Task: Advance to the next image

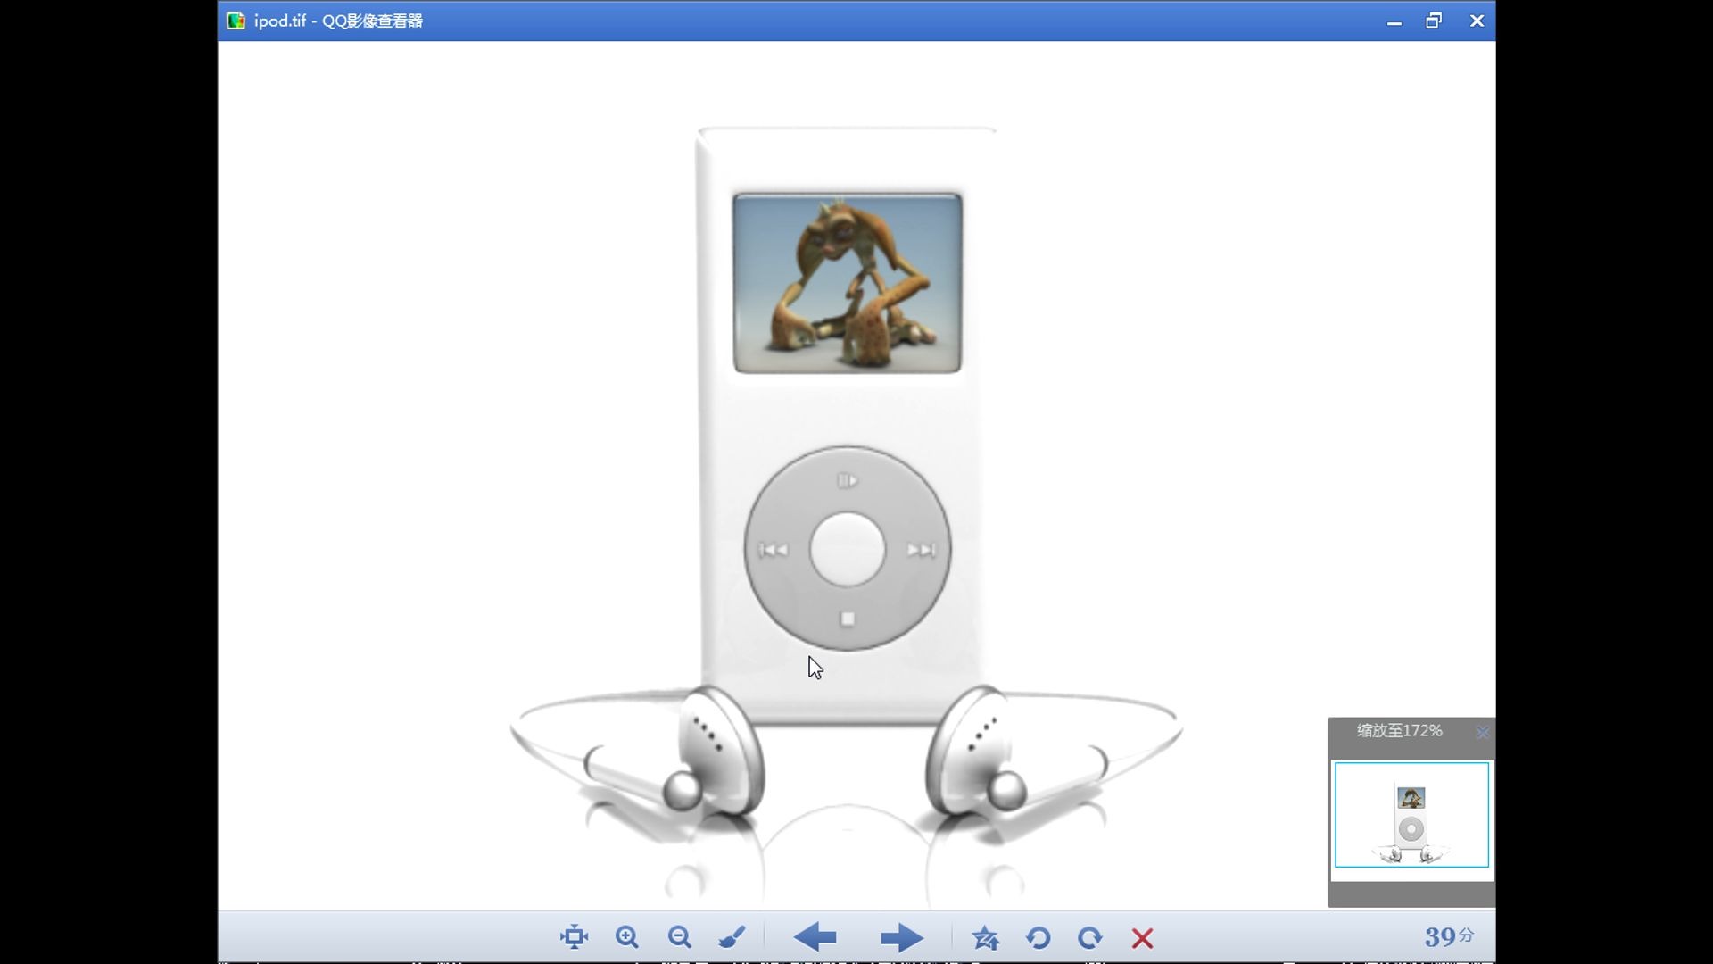Action: pos(902,938)
